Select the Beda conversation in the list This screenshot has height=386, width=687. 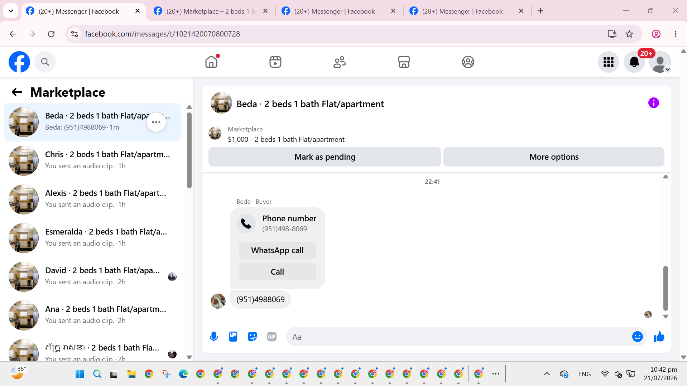point(92,122)
